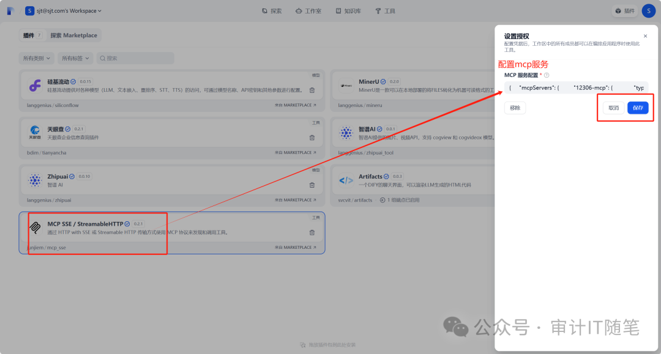Click the Artifacts plugin title

370,176
